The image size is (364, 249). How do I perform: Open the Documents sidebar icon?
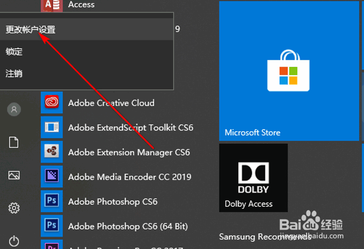pyautogui.click(x=14, y=142)
